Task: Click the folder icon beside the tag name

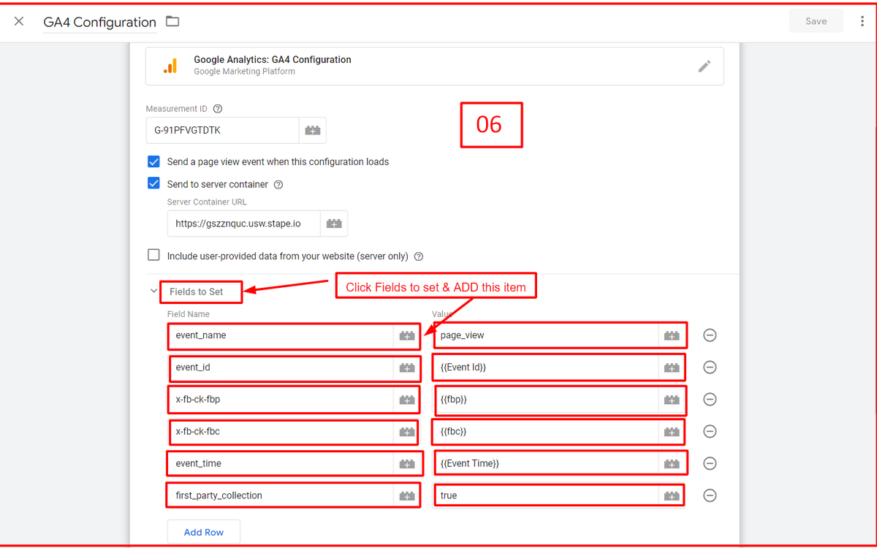Action: [x=172, y=21]
